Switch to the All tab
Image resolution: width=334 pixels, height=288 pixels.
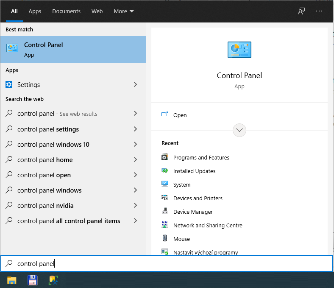tap(14, 11)
